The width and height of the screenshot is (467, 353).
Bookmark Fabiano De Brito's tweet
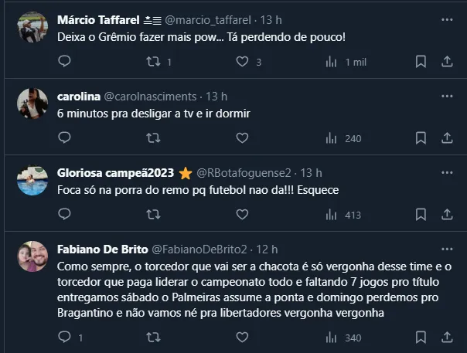(421, 337)
